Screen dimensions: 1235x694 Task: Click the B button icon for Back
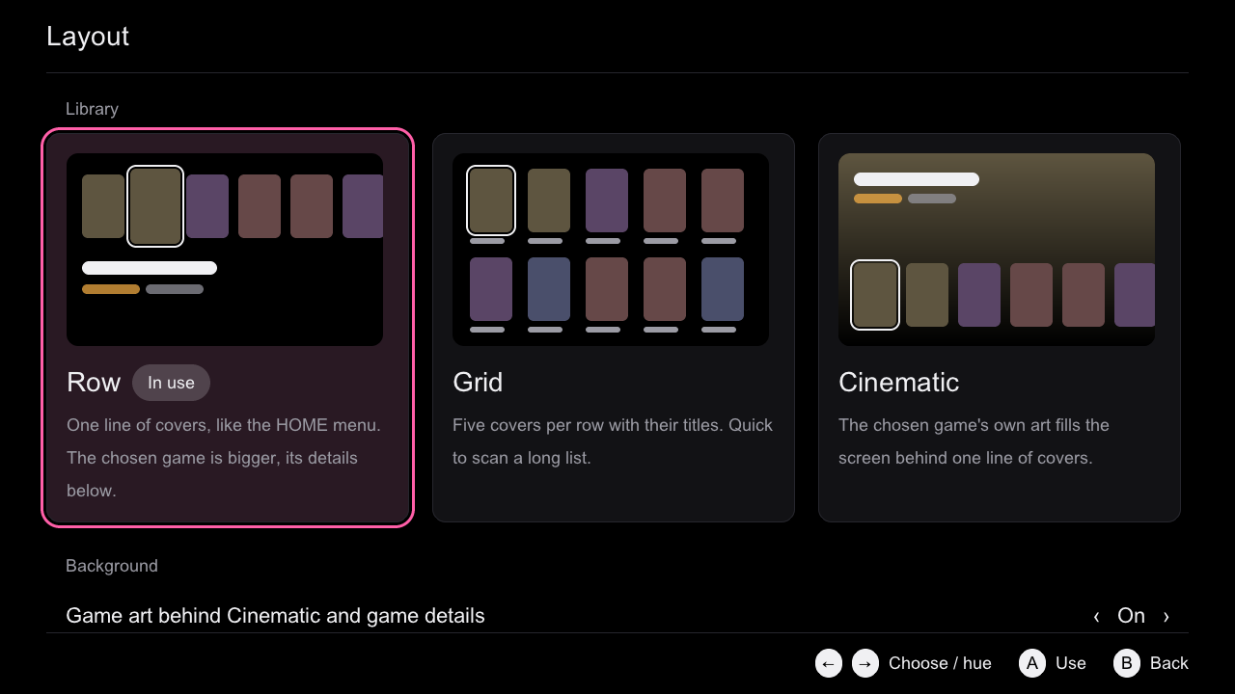coord(1127,663)
